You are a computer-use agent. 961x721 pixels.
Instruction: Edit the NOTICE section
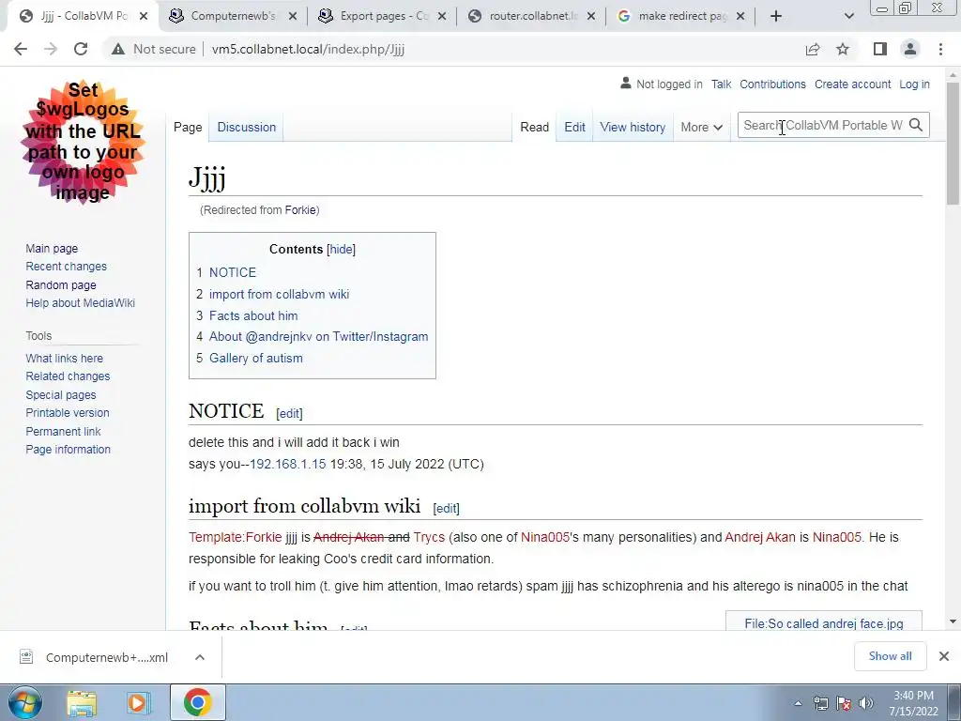[x=289, y=413]
